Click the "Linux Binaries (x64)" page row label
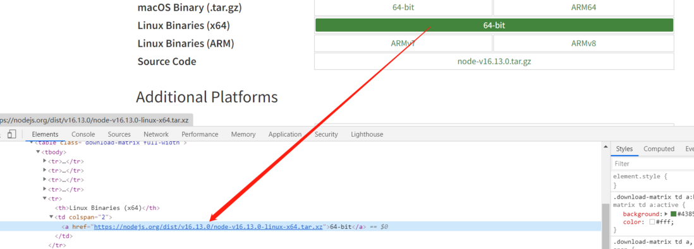 [184, 26]
